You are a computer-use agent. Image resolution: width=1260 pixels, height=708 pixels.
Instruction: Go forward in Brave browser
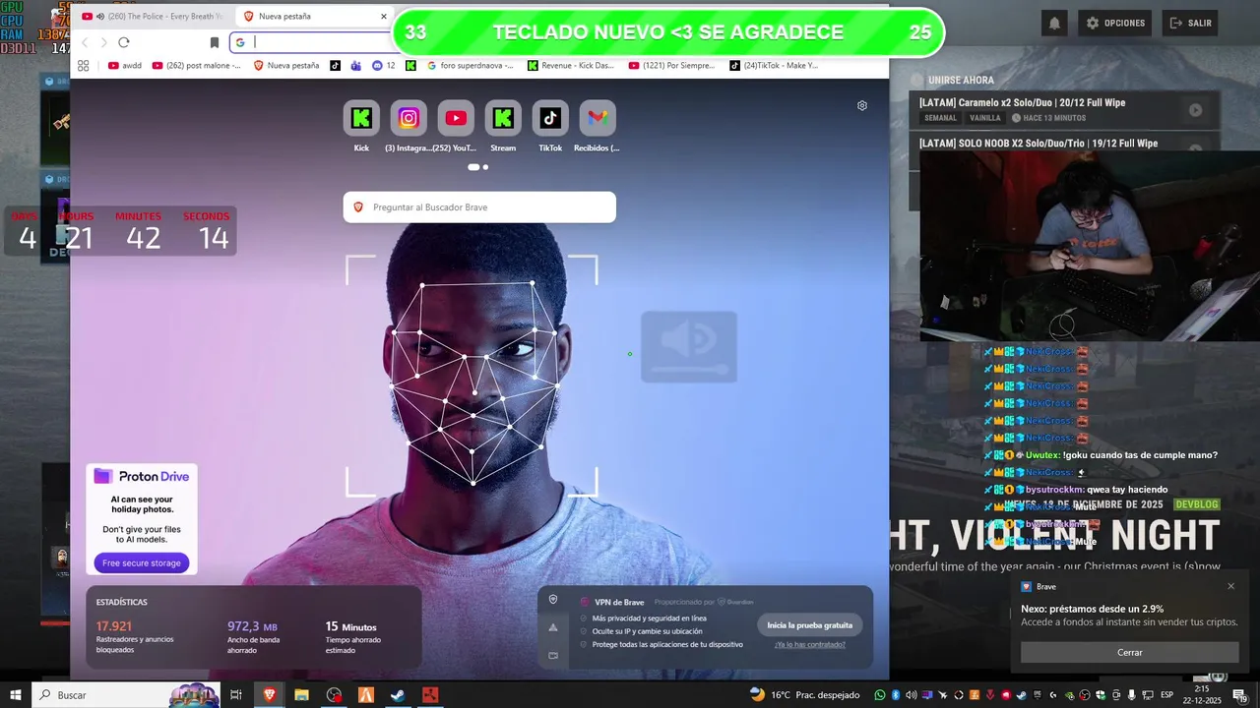point(103,42)
